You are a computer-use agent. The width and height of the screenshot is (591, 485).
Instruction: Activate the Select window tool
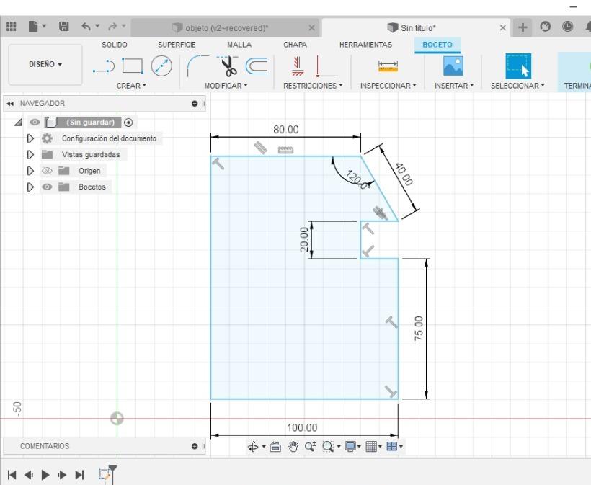pos(518,66)
